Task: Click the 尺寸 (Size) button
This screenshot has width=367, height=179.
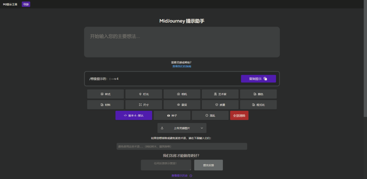Action: pyautogui.click(x=143, y=105)
